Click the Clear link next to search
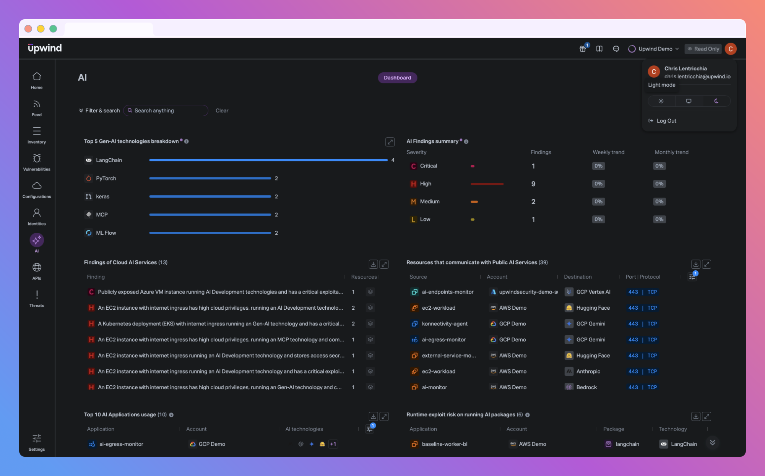 point(222,110)
